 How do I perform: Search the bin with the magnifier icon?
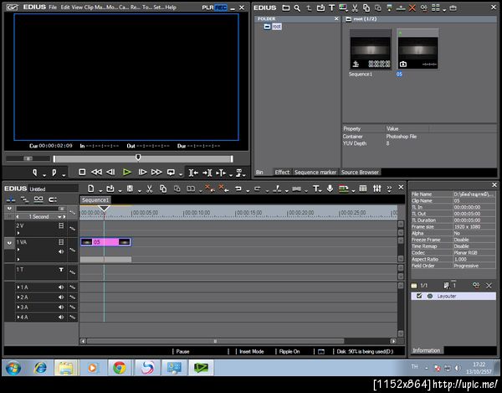[298, 8]
